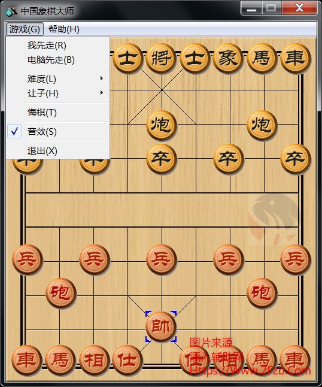Select the black 象 elephant piece
The image size is (322, 387).
(228, 58)
